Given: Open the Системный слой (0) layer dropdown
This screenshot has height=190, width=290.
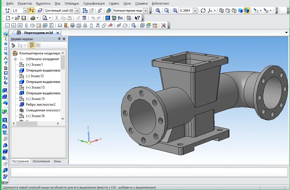Looking at the screenshot, I should click(x=77, y=11).
